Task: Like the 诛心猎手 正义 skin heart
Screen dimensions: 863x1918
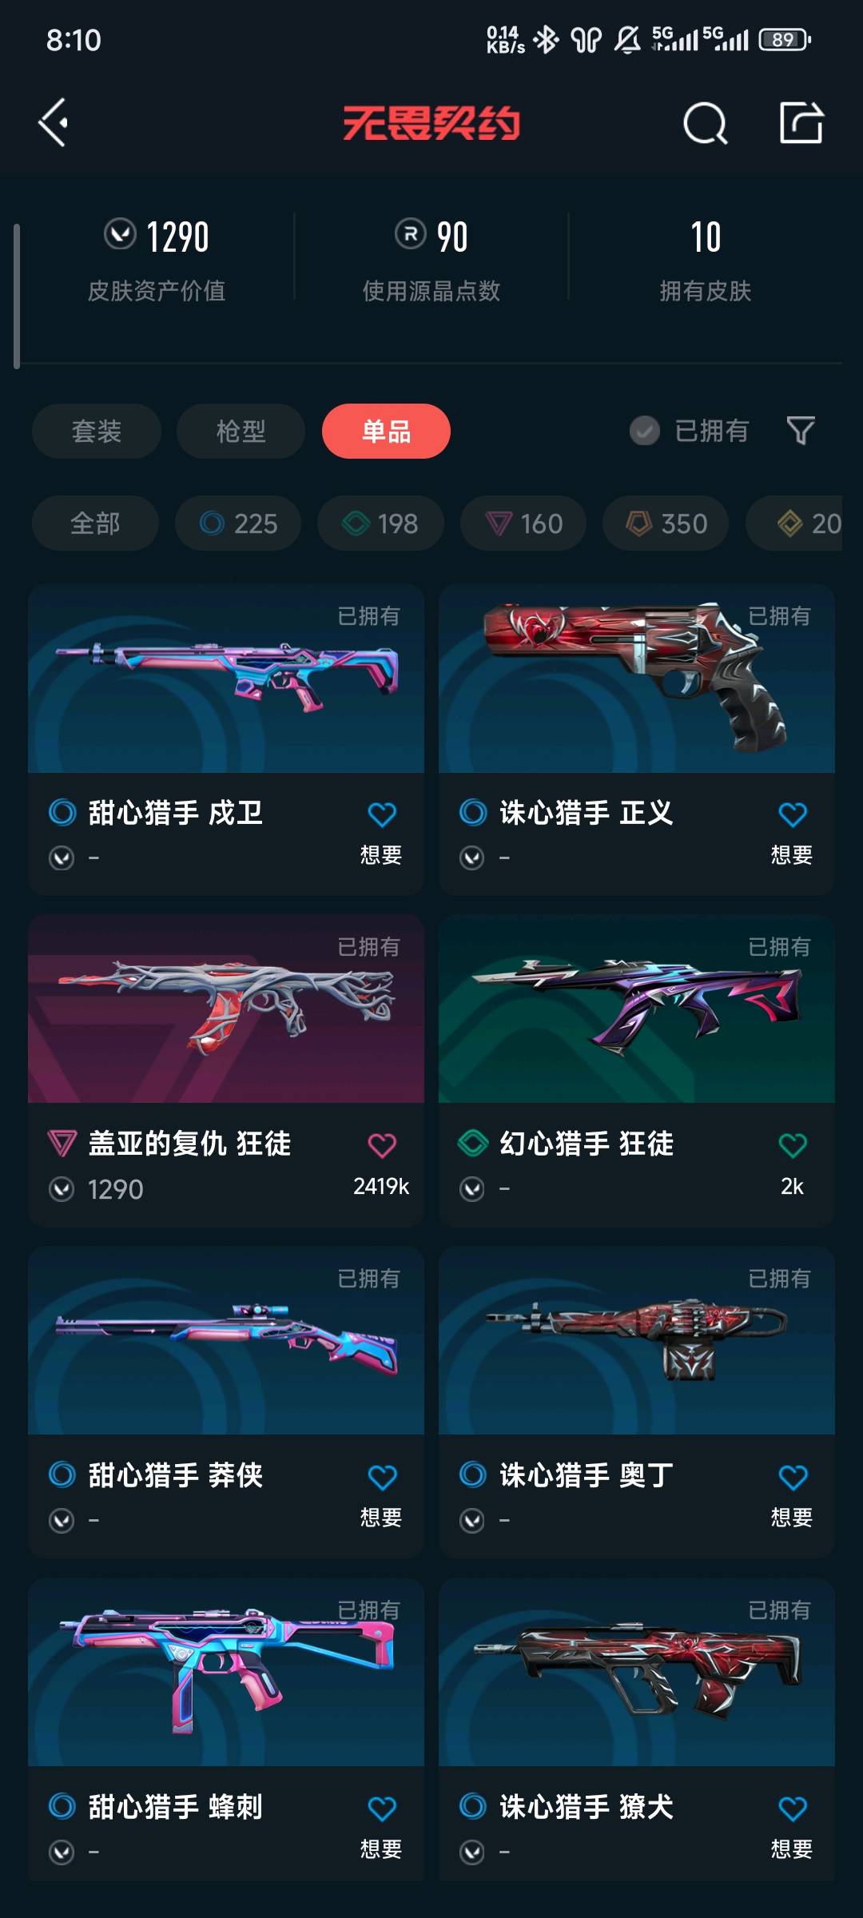Action: click(793, 814)
